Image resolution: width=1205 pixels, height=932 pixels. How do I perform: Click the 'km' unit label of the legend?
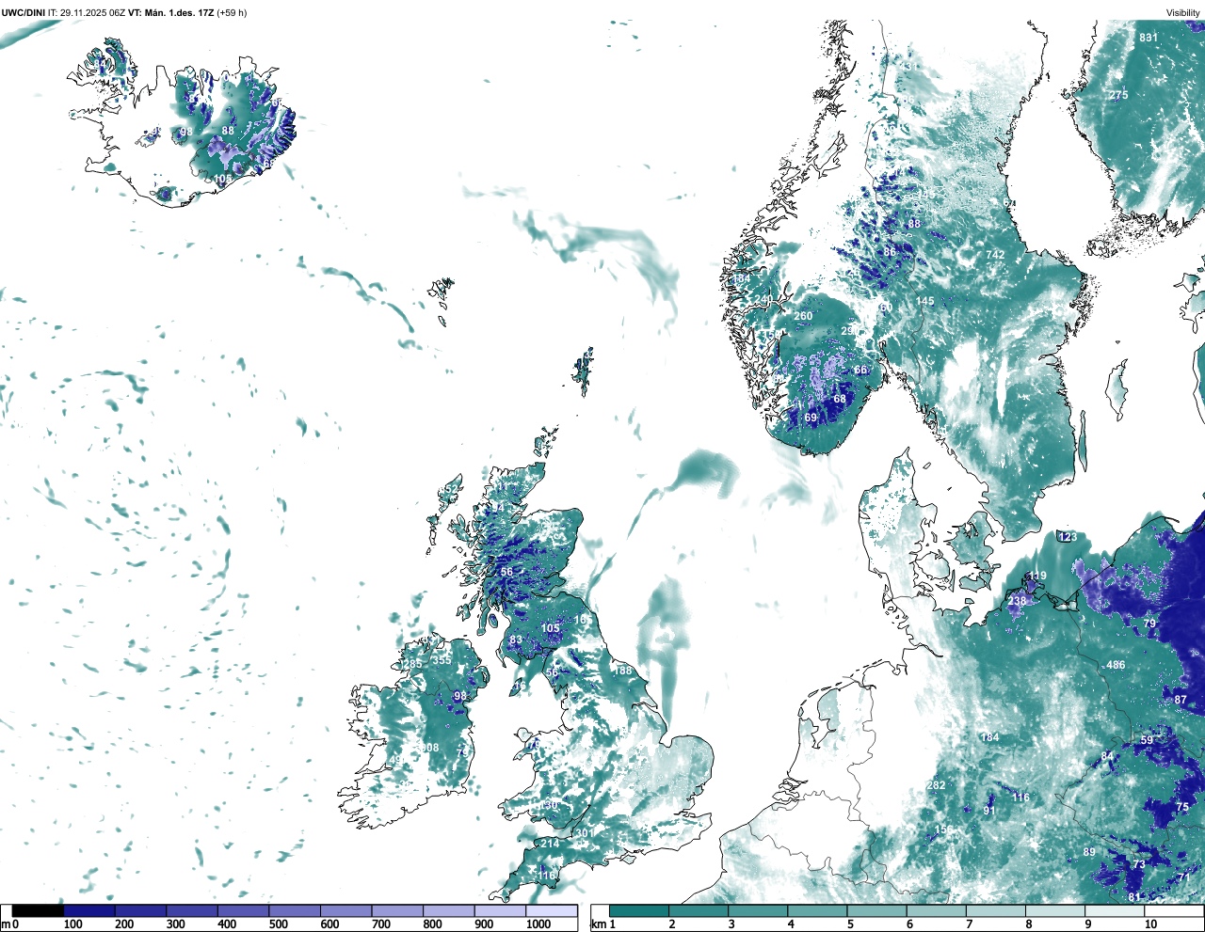pyautogui.click(x=597, y=924)
